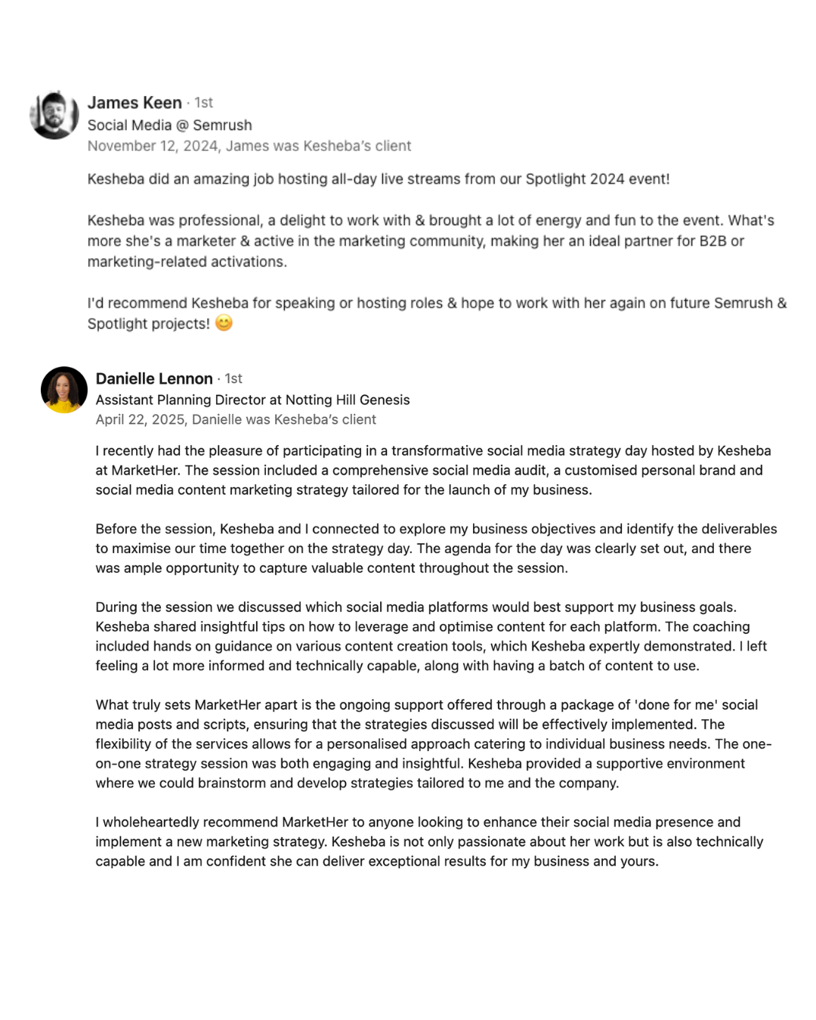This screenshot has width=816, height=1020.
Task: Click the Assistant Planning Director at Notting Hill Genesis headline
Action: [253, 400]
